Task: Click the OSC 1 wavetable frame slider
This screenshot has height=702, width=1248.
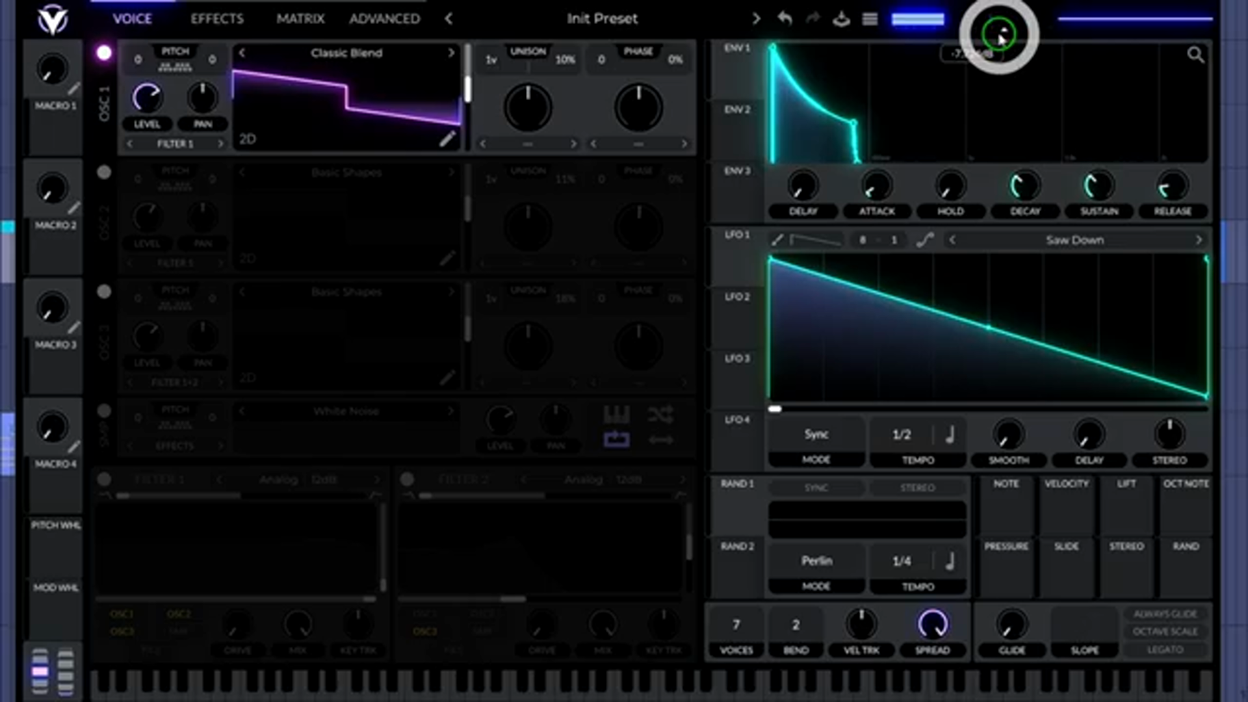Action: pos(467,88)
